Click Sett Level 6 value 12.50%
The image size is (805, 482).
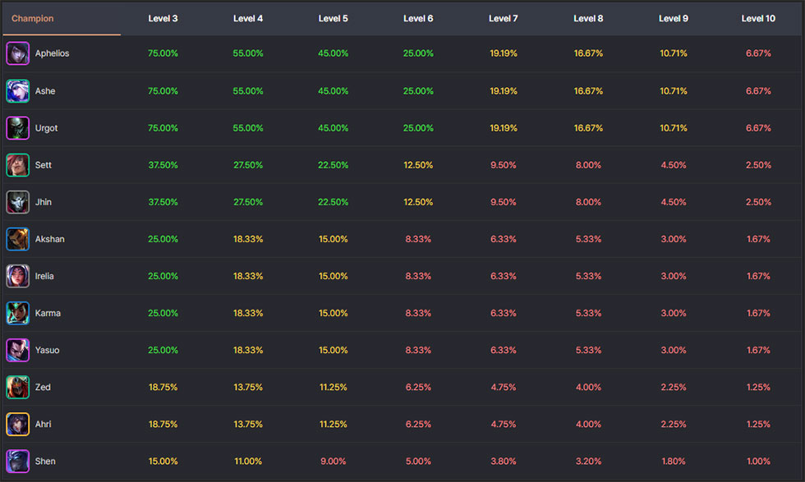pyautogui.click(x=418, y=165)
